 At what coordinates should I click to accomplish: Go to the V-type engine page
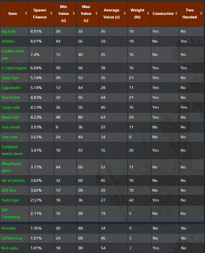pos(12,68)
